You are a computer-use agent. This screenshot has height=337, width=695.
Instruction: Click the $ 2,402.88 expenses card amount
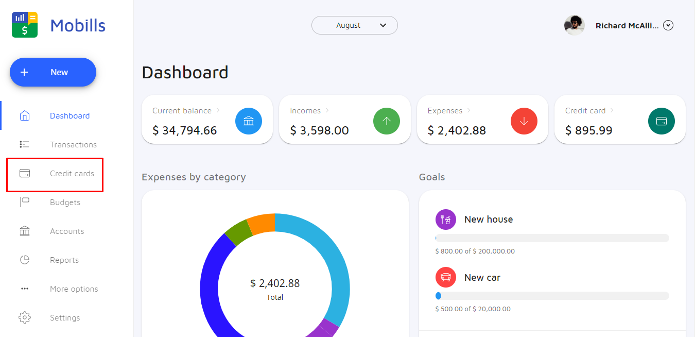point(457,131)
